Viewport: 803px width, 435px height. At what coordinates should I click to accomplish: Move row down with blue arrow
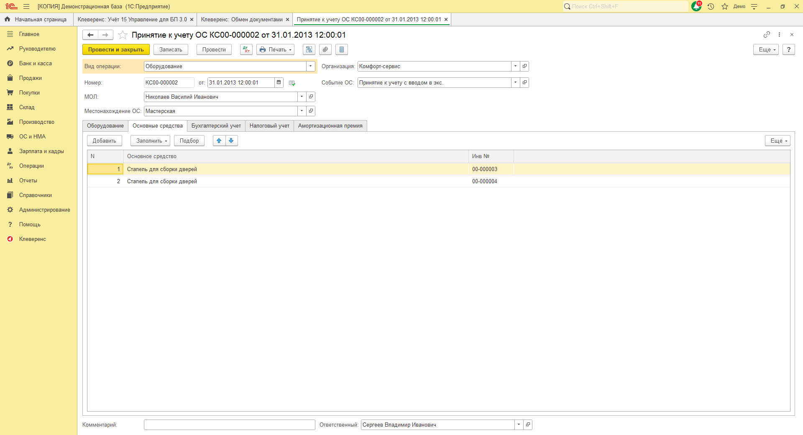[231, 141]
